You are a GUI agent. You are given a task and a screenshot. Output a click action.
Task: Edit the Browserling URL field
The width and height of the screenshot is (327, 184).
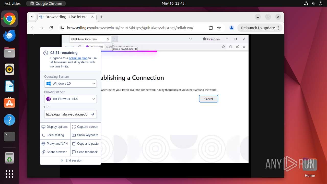[66, 114]
